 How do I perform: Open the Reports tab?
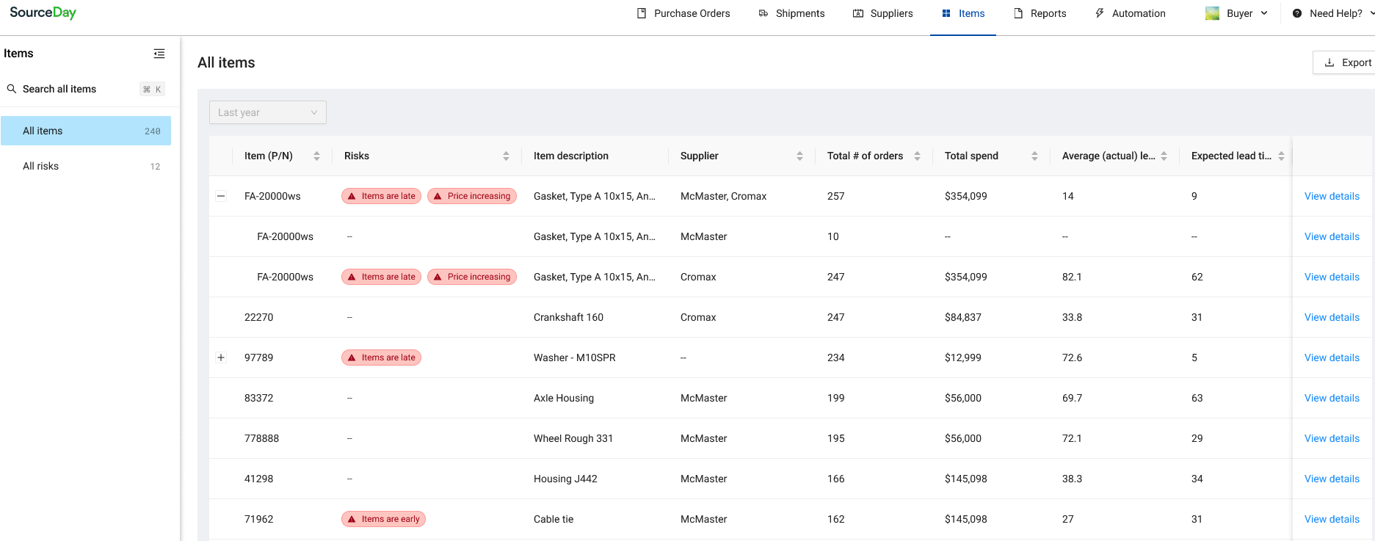click(x=1040, y=13)
